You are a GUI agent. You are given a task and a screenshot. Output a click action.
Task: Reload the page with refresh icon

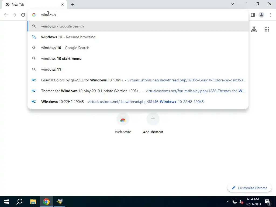tap(23, 15)
